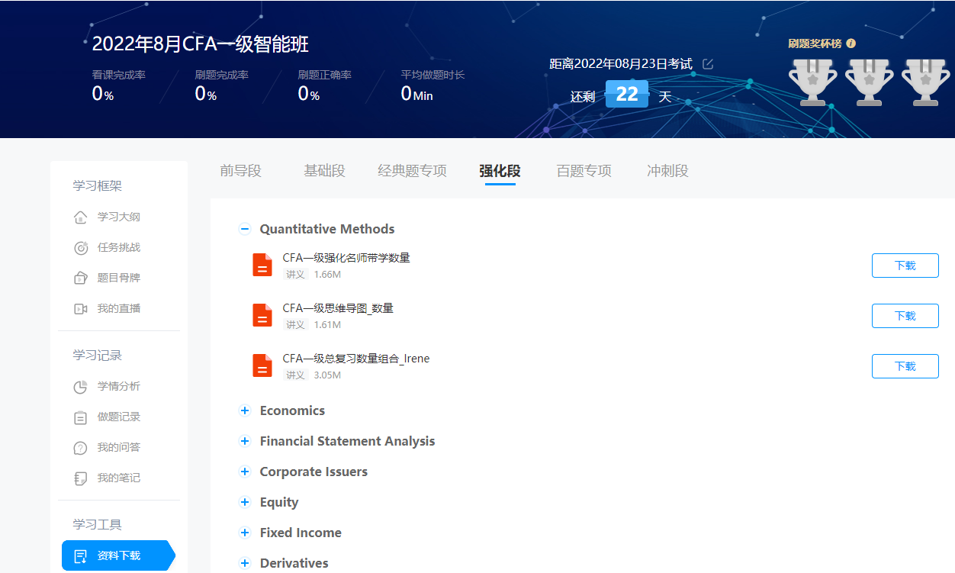Open 我的直播 in the sidebar
This screenshot has width=955, height=573.
tap(118, 309)
